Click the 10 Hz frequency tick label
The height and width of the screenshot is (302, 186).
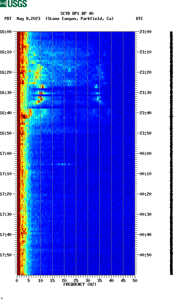40,281
